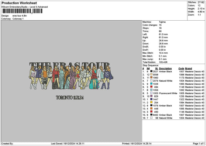This screenshot has width=206, height=146.
Task: Select the purple swatch beside stitch count 829
Action: tap(151, 96)
